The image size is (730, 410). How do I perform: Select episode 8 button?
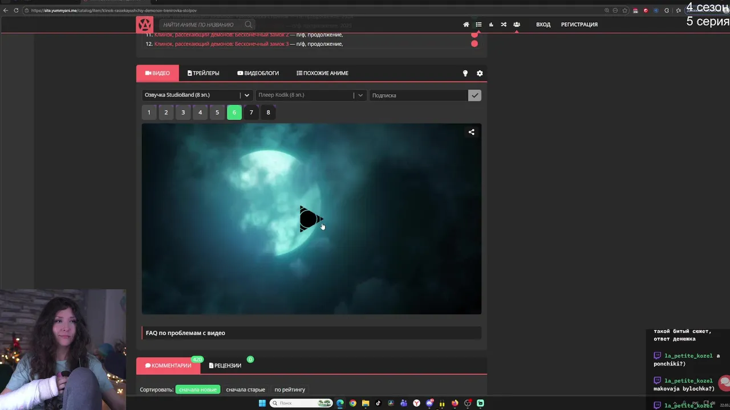click(x=268, y=112)
